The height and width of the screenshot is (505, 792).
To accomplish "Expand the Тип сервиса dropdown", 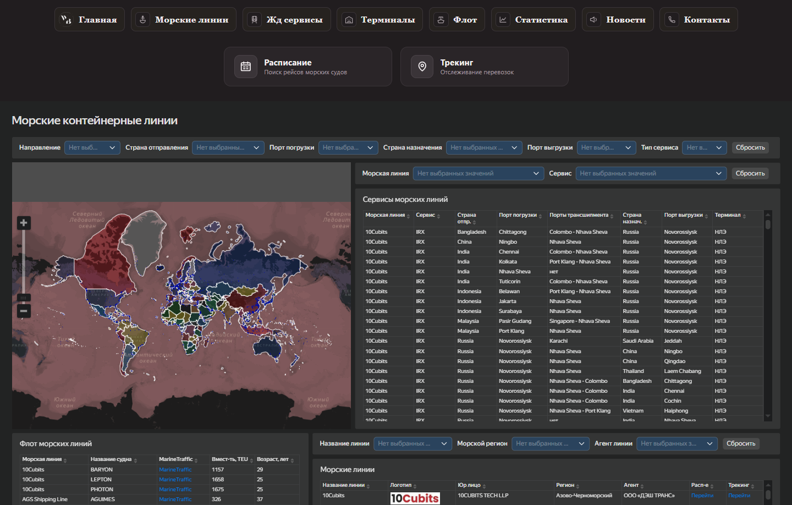I will [x=705, y=147].
